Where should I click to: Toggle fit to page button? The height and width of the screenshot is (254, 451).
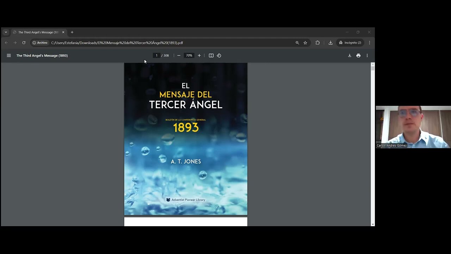211,55
